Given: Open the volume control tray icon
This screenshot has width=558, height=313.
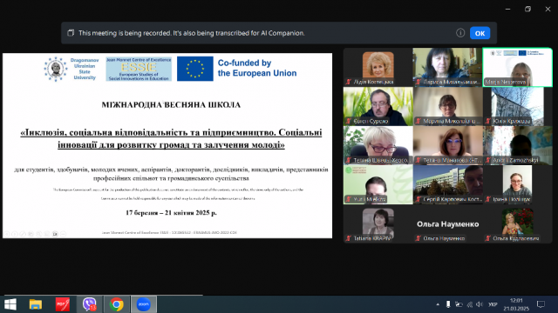Looking at the screenshot, I should click(x=480, y=304).
